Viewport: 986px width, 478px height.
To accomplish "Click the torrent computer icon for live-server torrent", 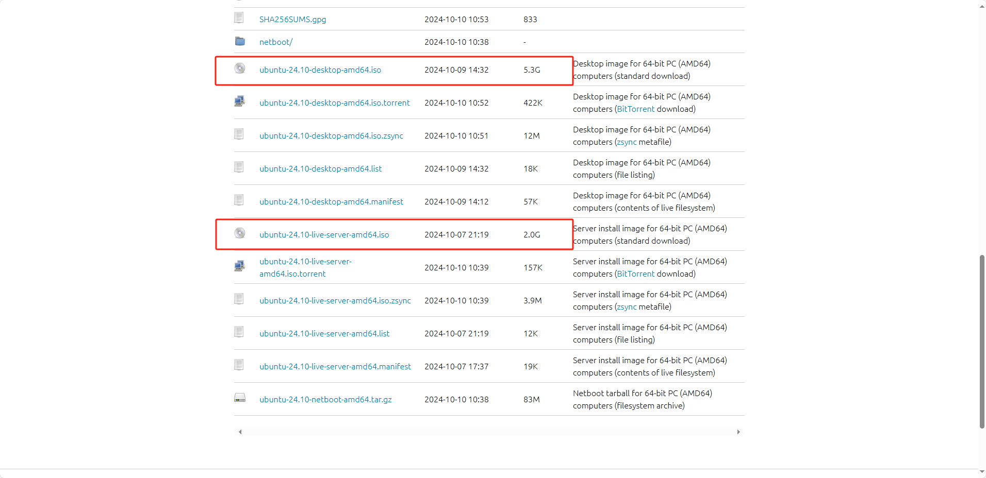I will [x=239, y=266].
